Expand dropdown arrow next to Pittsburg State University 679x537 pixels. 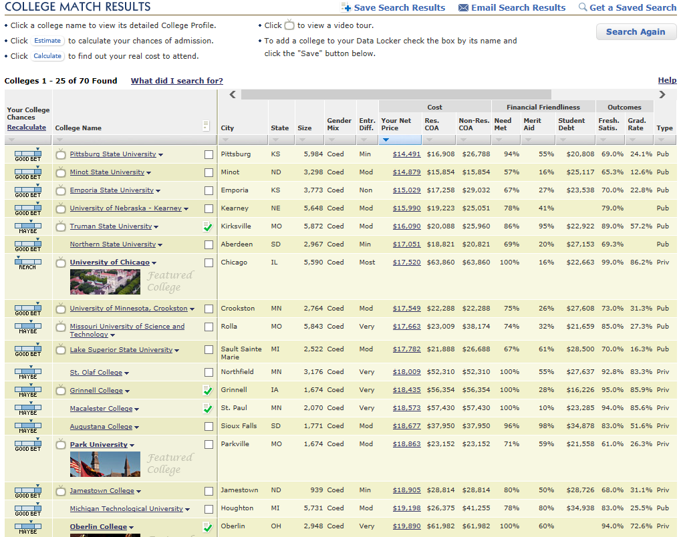(x=160, y=155)
